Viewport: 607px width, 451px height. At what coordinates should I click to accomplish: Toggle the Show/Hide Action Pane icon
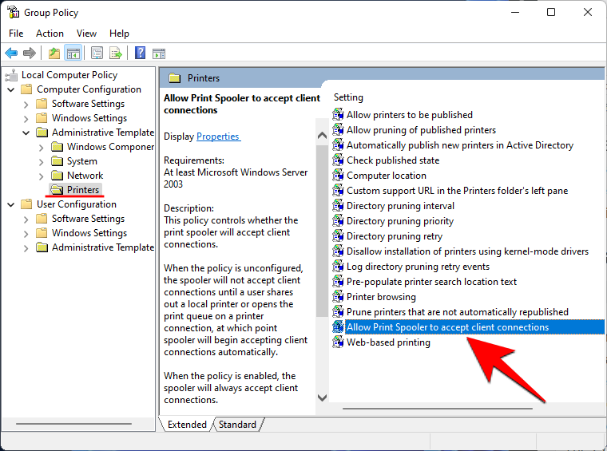pyautogui.click(x=159, y=53)
